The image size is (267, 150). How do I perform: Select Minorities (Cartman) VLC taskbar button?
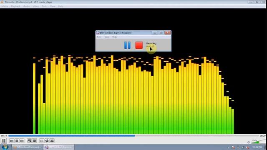click(27, 147)
